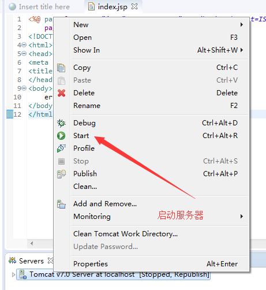The width and height of the screenshot is (266, 290).
Task: Click the Delete menu entry
Action: tap(159, 93)
